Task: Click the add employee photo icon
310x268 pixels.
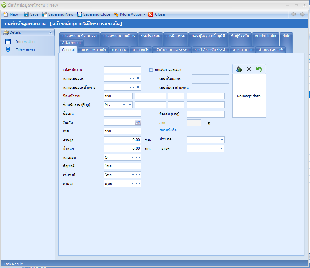Action: [x=239, y=69]
